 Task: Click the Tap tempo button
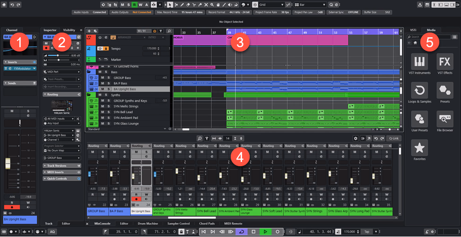point(366,232)
